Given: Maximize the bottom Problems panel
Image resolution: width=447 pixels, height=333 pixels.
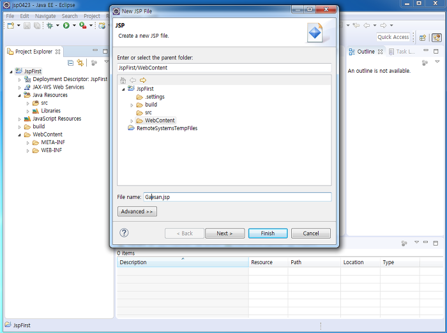Looking at the screenshot, I should (436, 243).
